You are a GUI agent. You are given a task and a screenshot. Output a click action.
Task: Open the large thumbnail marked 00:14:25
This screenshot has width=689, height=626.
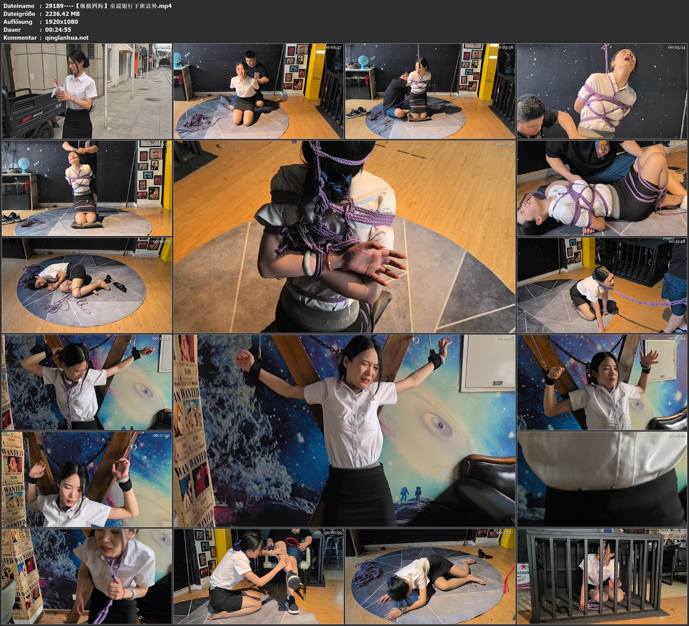click(x=344, y=430)
